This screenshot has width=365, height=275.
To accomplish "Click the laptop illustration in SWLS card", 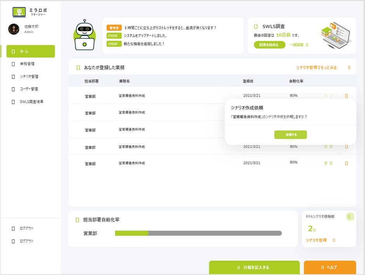I will (336, 35).
